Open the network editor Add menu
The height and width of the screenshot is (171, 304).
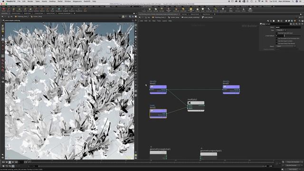point(142,21)
